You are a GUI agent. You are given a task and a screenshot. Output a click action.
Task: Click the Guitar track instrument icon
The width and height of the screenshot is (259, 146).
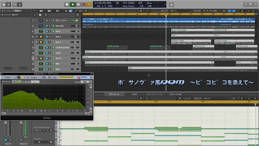(41, 53)
